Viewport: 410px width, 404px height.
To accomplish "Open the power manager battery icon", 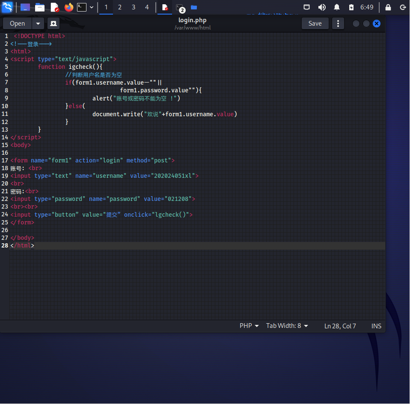I will coord(351,7).
